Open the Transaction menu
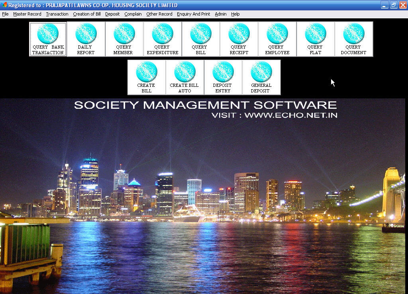This screenshot has height=294, width=408. [x=57, y=14]
